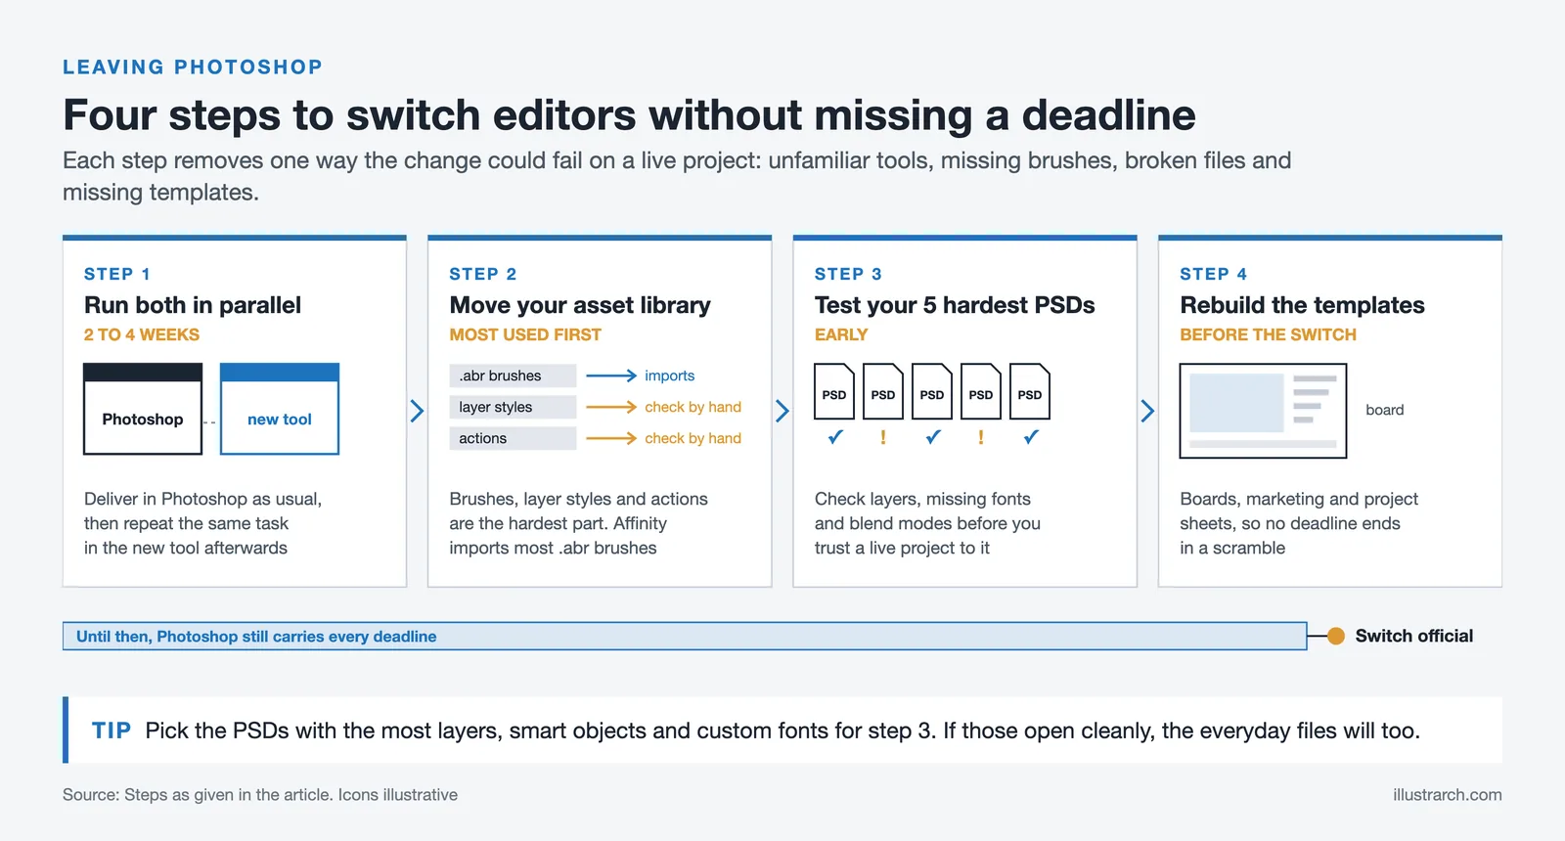This screenshot has width=1565, height=841.
Task: Click the '2 TO 4 WEEKS' label
Action: pyautogui.click(x=142, y=334)
